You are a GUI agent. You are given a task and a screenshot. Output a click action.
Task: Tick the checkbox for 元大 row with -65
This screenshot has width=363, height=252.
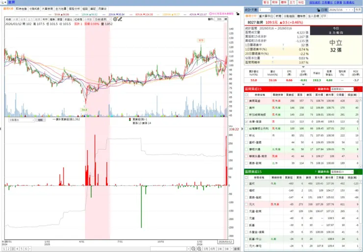[x=246, y=205]
